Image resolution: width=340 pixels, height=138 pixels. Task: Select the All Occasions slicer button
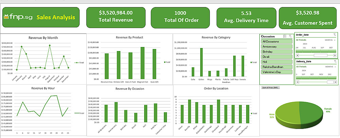pos(277,41)
